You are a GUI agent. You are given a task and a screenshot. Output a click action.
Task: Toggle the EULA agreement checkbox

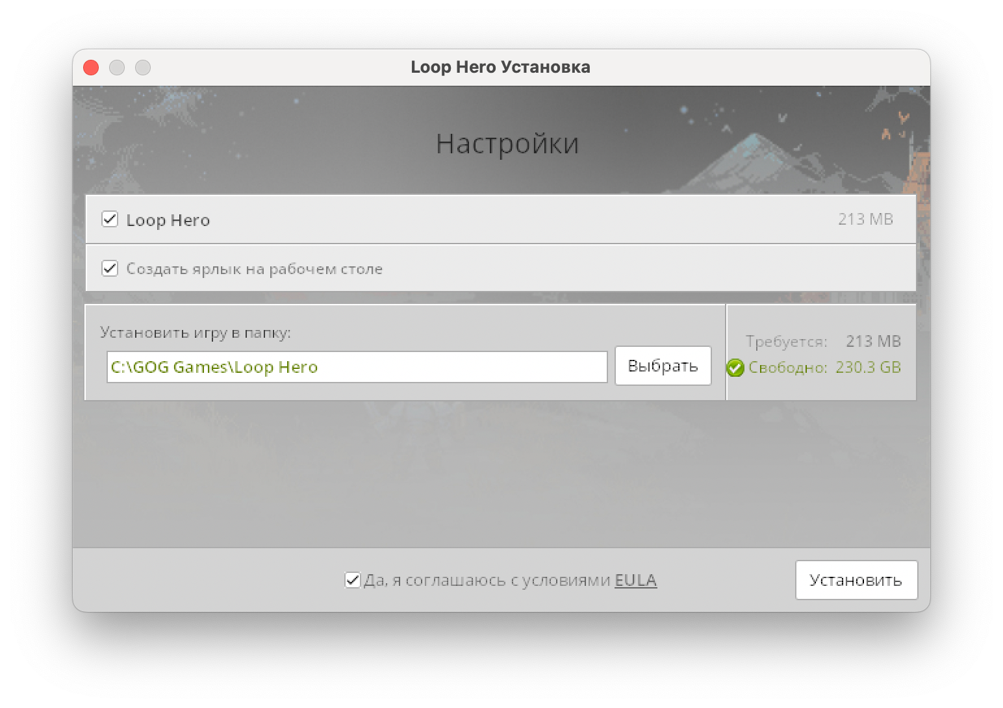pyautogui.click(x=352, y=580)
